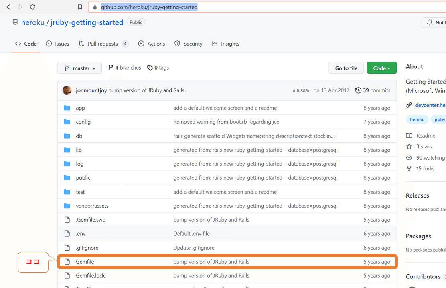The image size is (446, 288).
Task: Click the Public badge label
Action: (136, 22)
